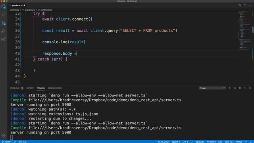Split the editor to the right

[x=245, y=5]
